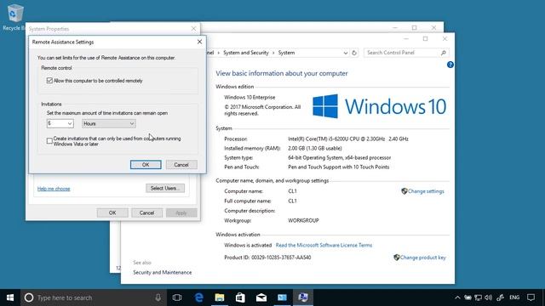Launch Microsoft Edge from the taskbar
This screenshot has height=306, width=545.
tap(198, 297)
